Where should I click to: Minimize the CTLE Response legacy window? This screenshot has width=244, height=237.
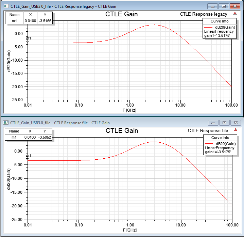[x=213, y=6]
